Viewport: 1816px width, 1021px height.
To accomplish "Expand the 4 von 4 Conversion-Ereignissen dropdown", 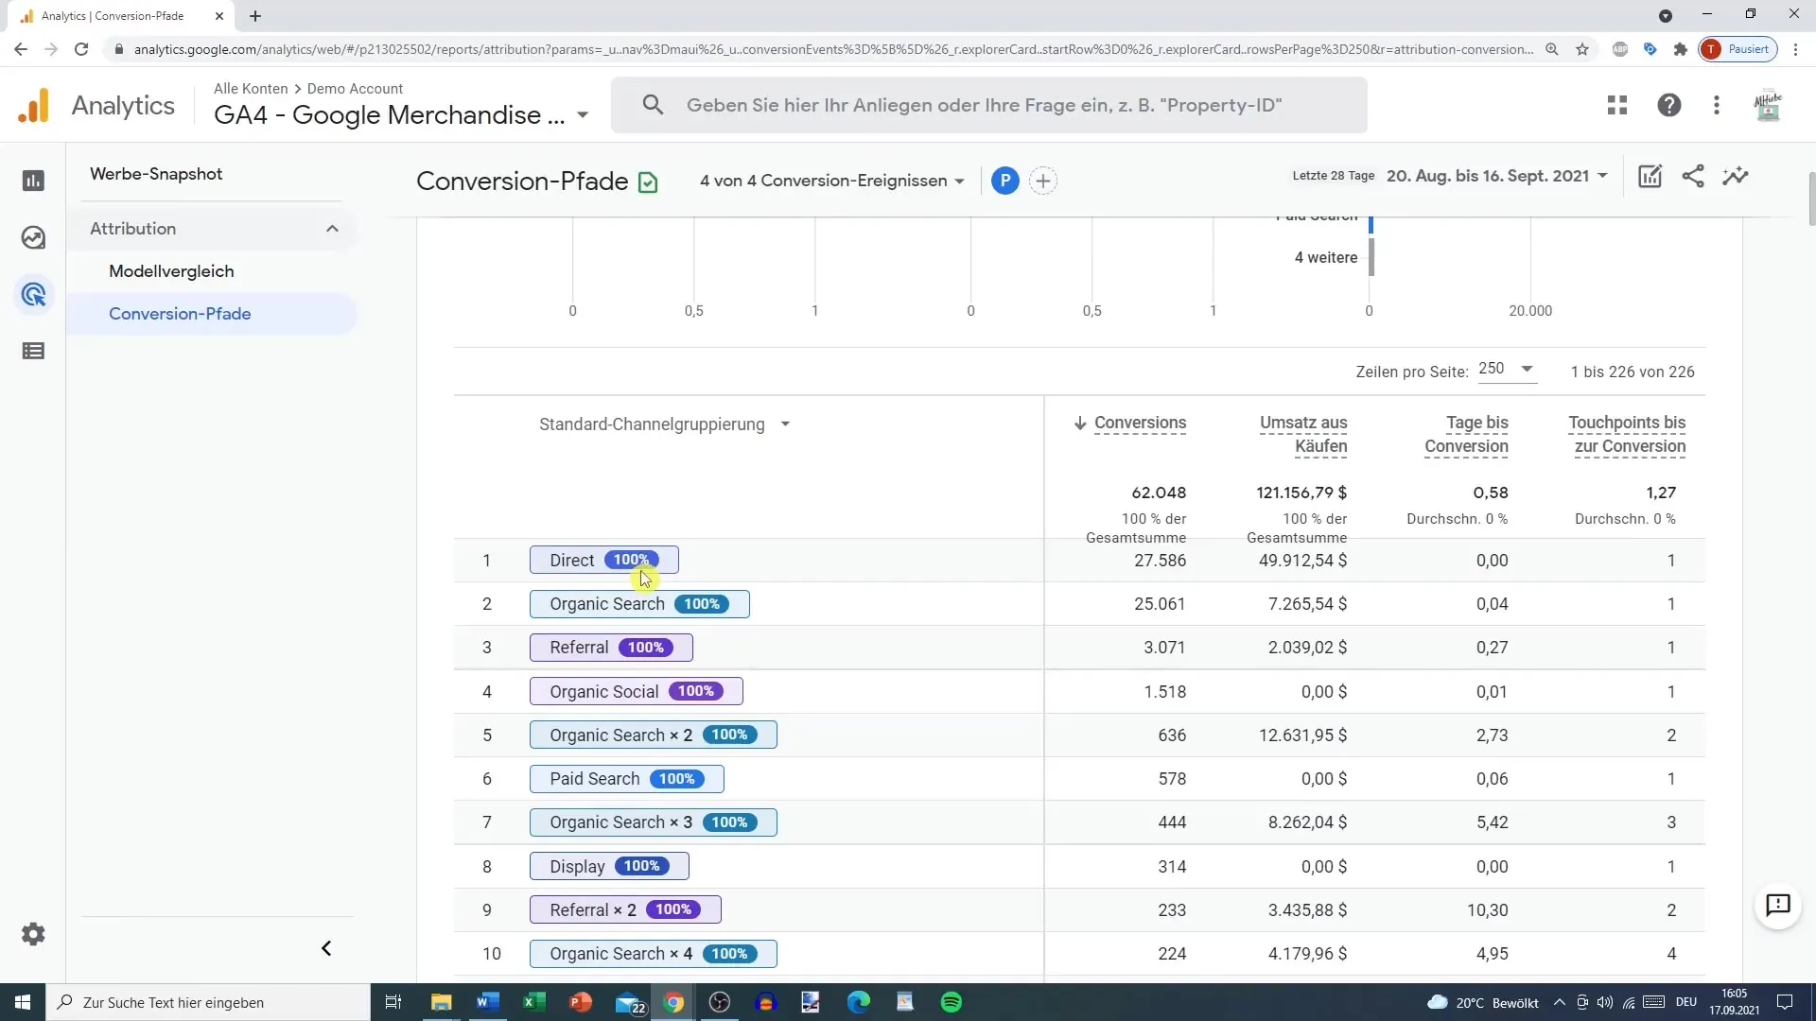I will pyautogui.click(x=831, y=181).
